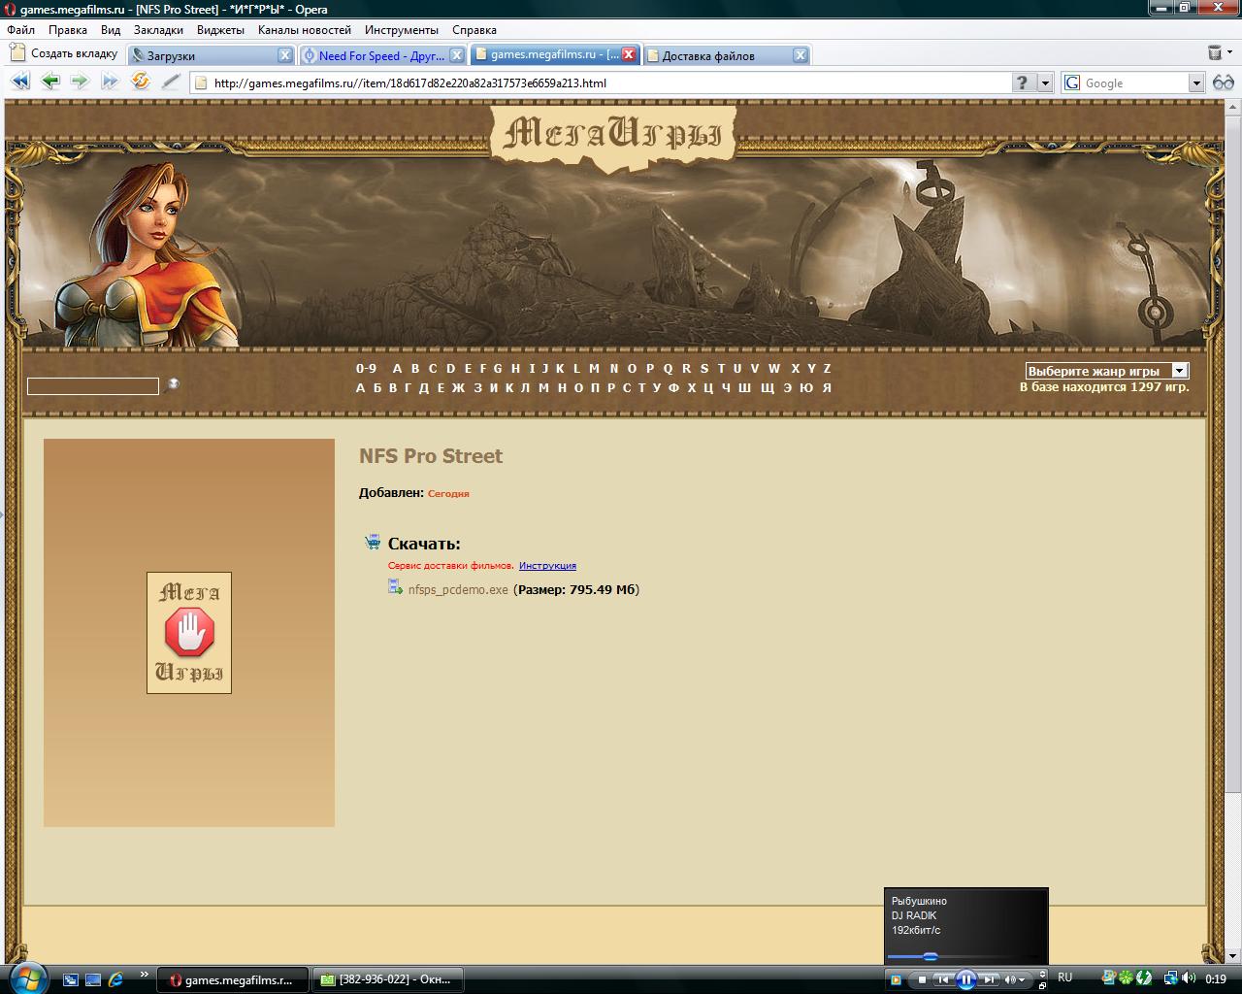
Task: Reload the page with the orange Reload icon
Action: [x=141, y=82]
